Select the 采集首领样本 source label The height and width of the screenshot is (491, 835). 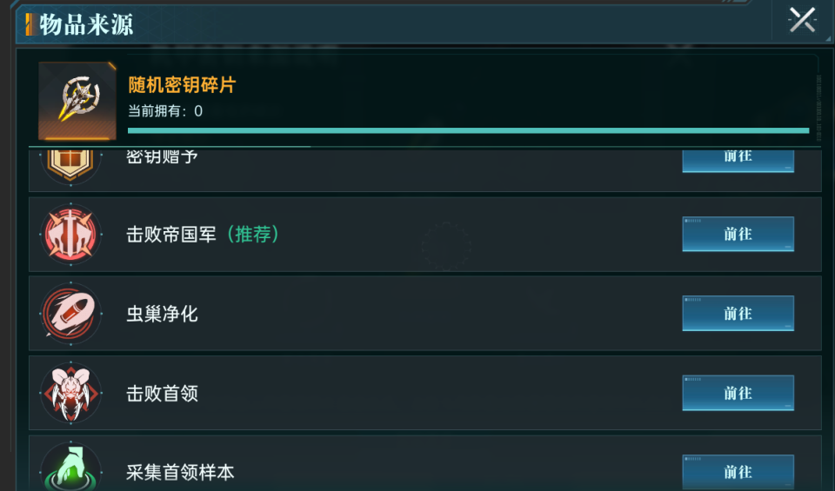(x=181, y=473)
